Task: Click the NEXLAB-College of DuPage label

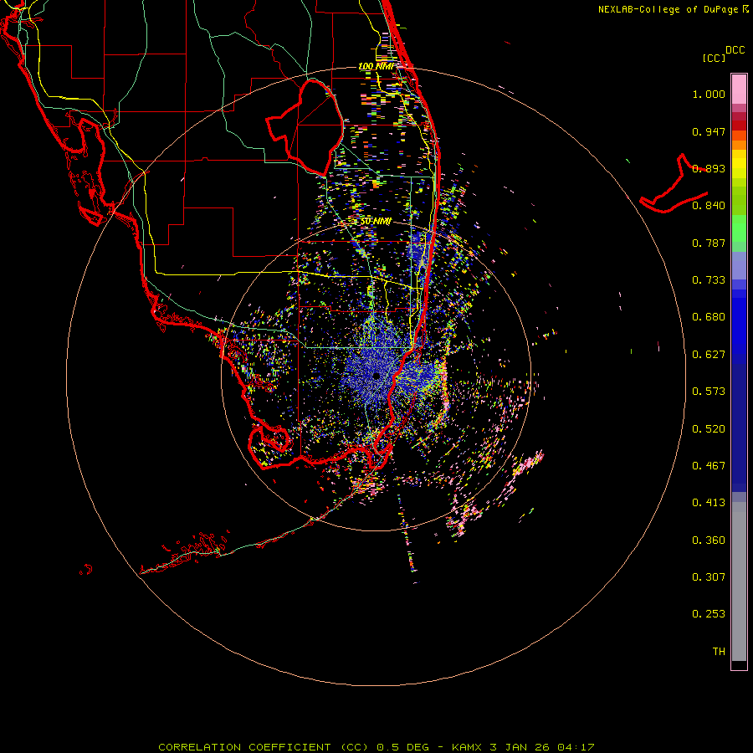Action: point(668,9)
